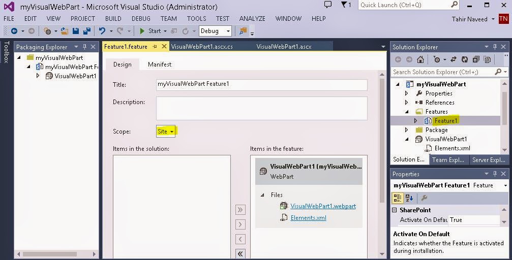Click the add item single right arrow
Image resolution: width=512 pixels, height=260 pixels.
(x=240, y=224)
